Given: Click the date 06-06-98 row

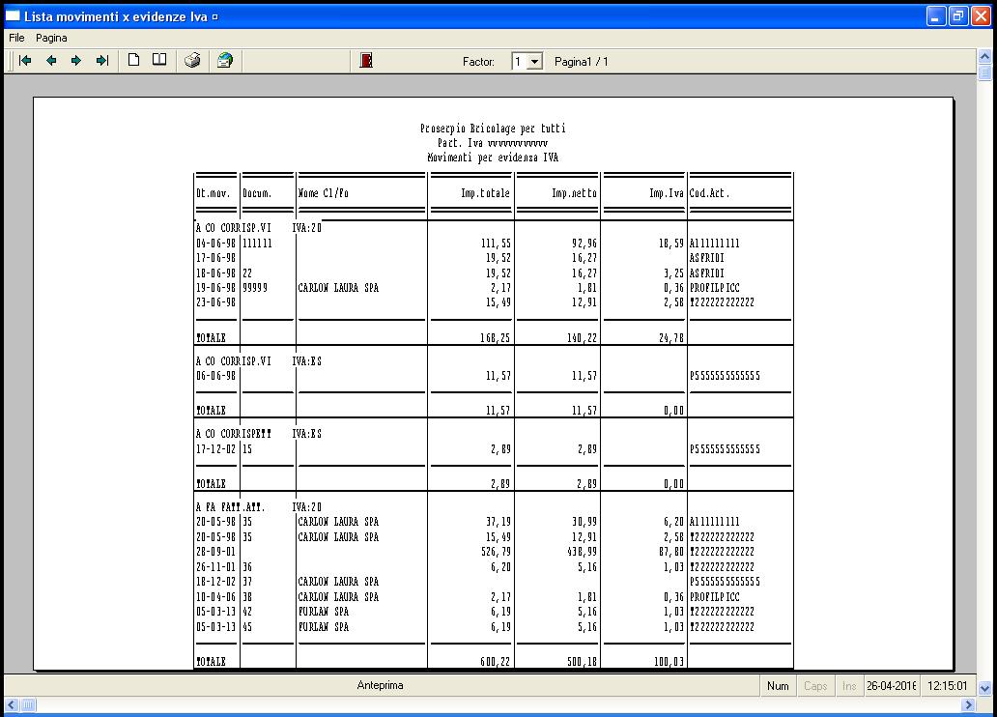Looking at the screenshot, I should (x=215, y=376).
